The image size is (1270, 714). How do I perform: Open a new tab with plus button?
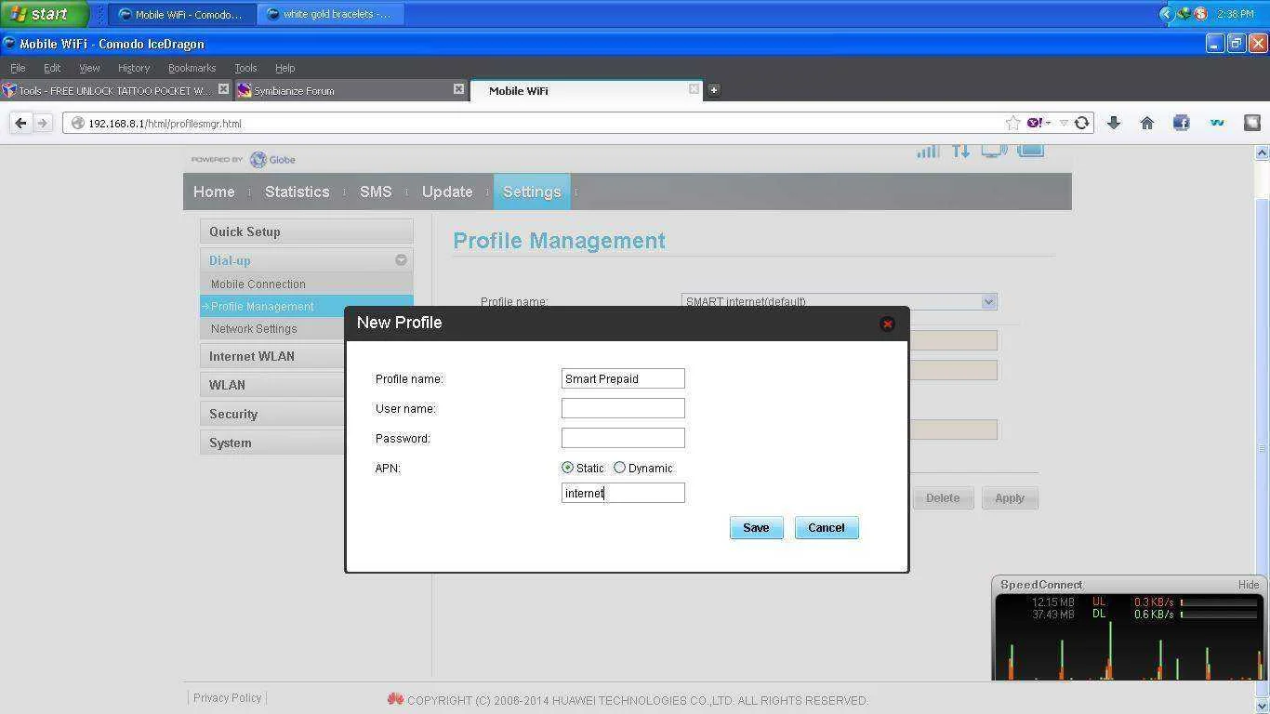(x=714, y=90)
